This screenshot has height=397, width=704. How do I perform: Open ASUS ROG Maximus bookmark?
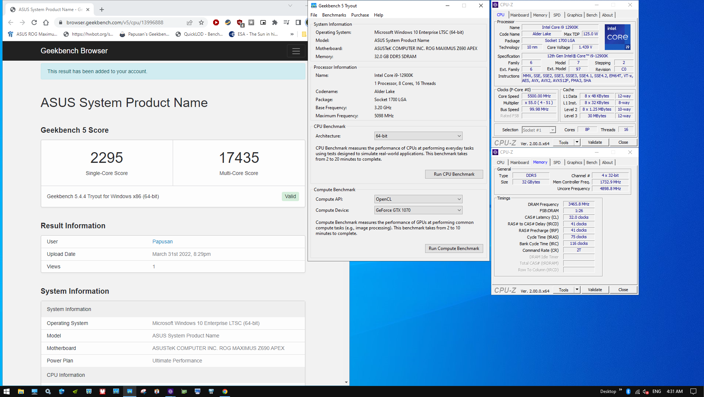32,34
